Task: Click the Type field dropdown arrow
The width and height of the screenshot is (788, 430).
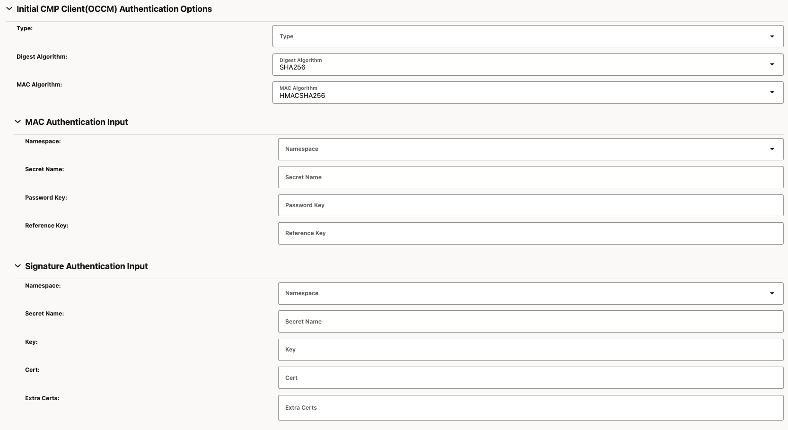Action: pos(772,36)
